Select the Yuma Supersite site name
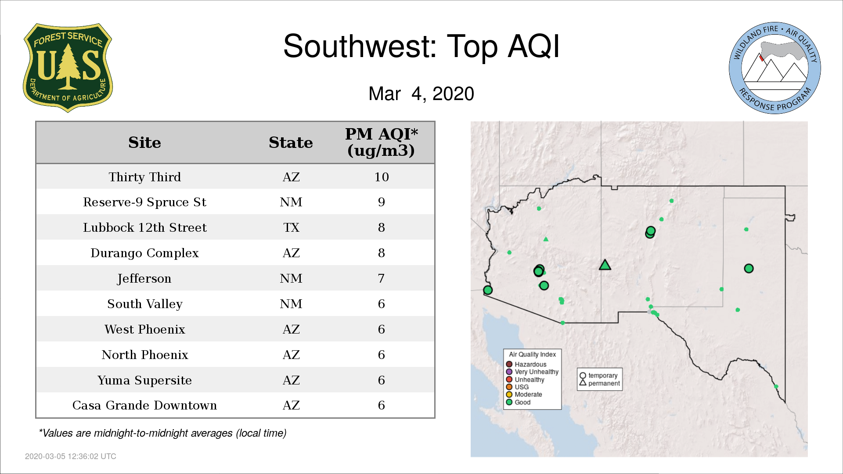Viewport: 843px width, 474px height. tap(144, 380)
